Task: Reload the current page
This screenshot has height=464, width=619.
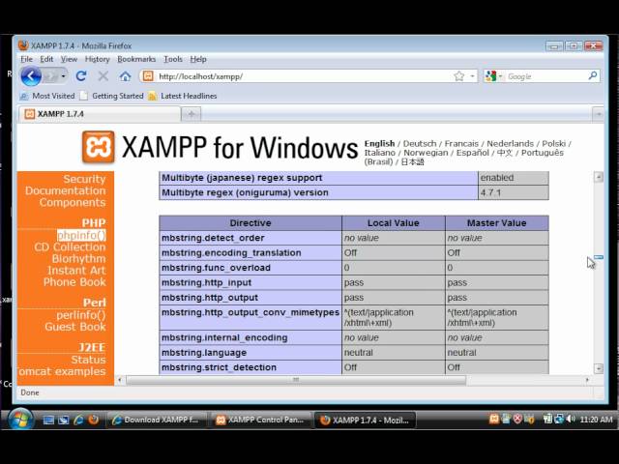Action: pyautogui.click(x=81, y=75)
